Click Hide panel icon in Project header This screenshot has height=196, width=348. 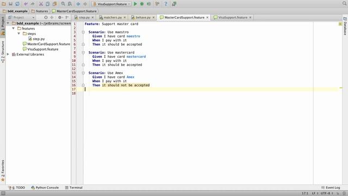67,17
